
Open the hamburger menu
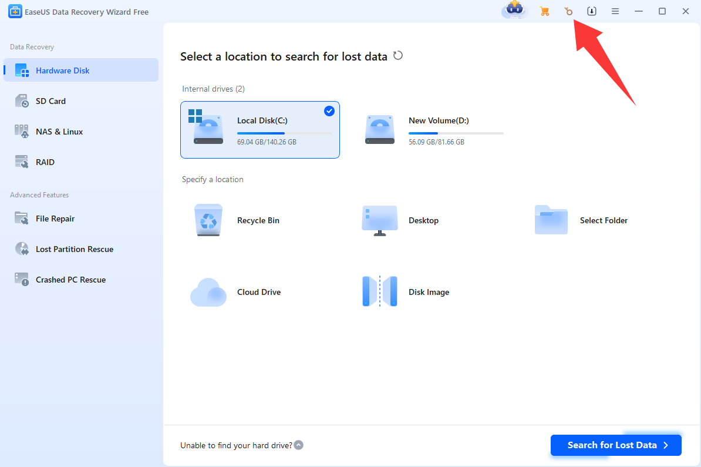click(x=615, y=11)
